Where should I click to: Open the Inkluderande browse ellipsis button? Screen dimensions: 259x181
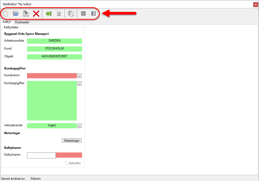point(79,126)
